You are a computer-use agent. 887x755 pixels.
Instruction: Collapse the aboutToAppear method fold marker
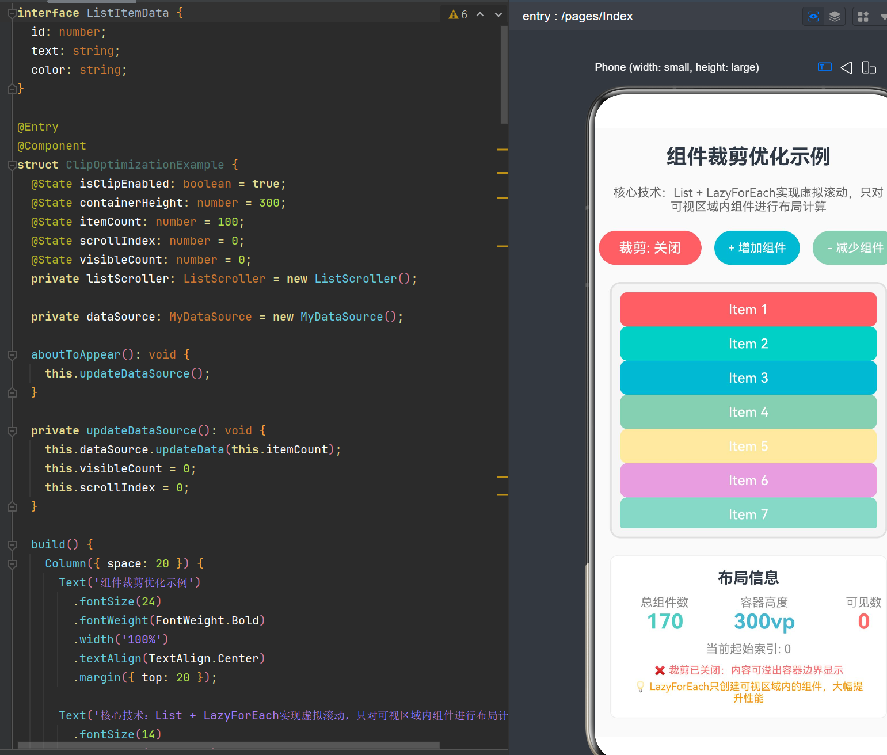[x=12, y=355]
